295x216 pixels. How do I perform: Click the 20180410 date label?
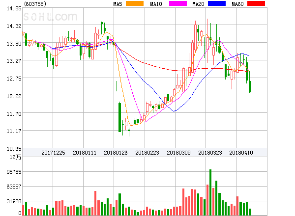(x=241, y=153)
